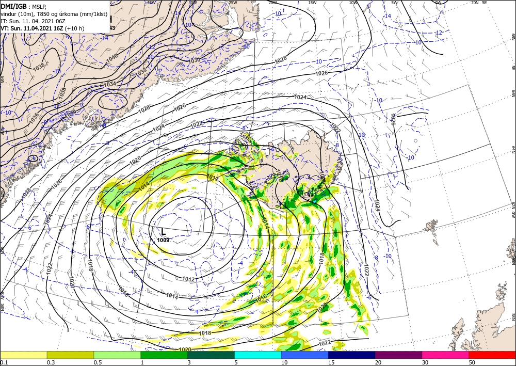
Task: Pick the light green 0.5 legend swatch
Action: tap(117, 355)
